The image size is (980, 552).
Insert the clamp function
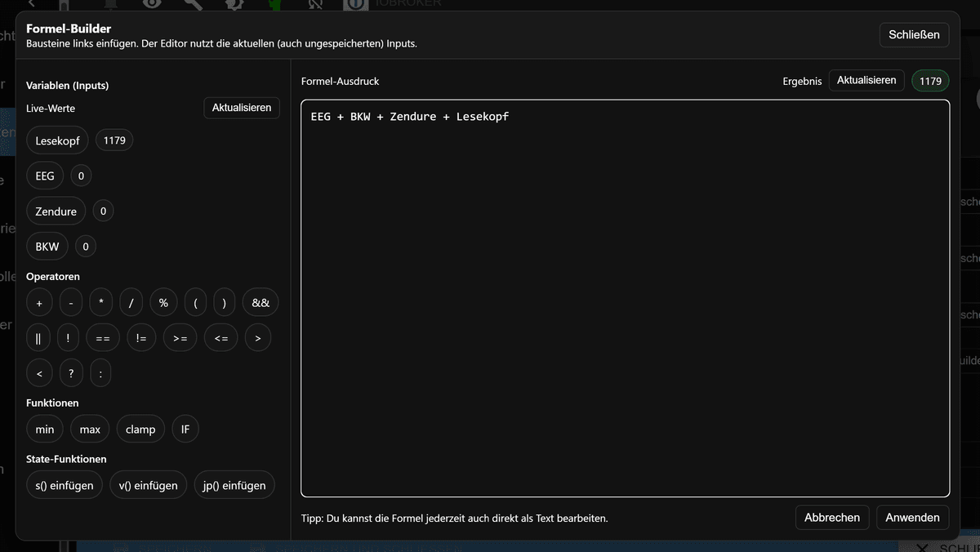point(140,429)
